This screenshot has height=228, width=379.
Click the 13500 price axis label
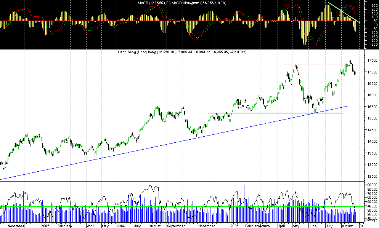(372, 153)
